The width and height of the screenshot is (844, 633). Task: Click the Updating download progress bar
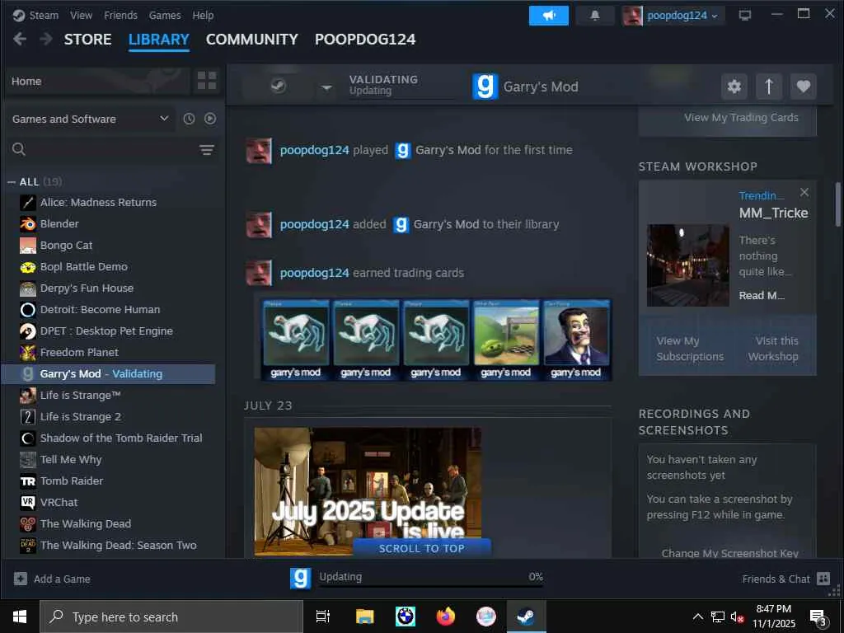430,586
